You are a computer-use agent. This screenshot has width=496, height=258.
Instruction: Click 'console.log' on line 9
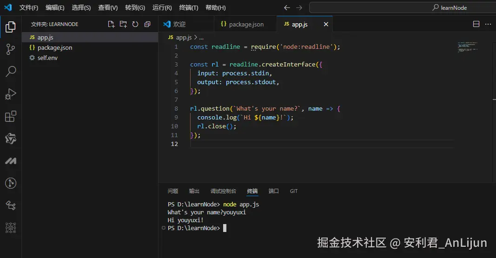coord(217,118)
